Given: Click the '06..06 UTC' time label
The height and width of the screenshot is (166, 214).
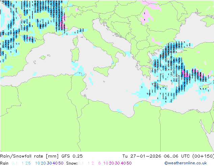Looking at the screenshot, I should [x=177, y=156].
